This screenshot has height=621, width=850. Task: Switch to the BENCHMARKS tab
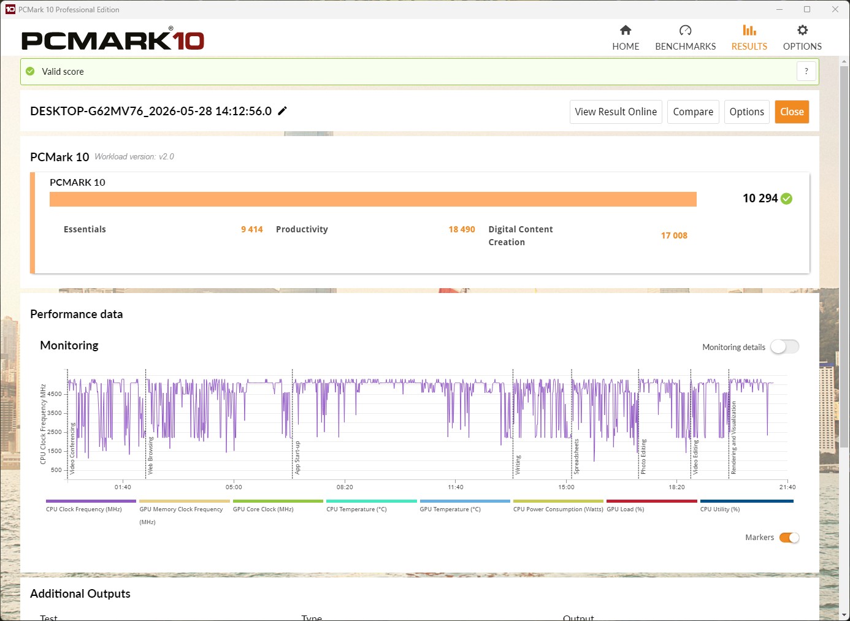click(x=685, y=37)
